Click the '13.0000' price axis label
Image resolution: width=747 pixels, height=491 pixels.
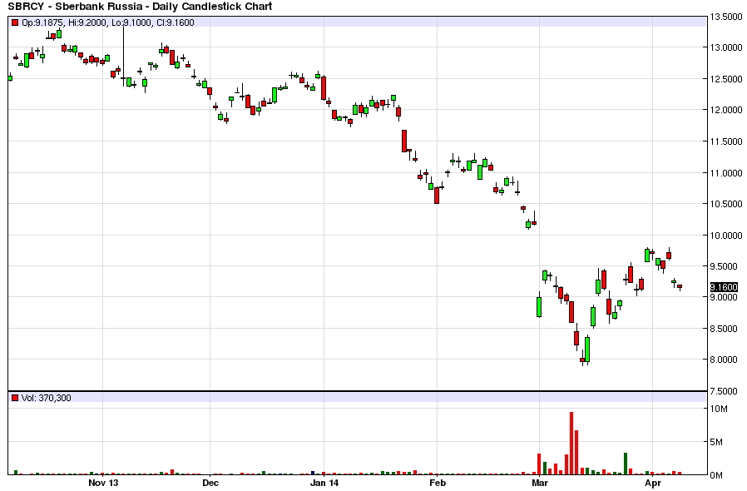pyautogui.click(x=725, y=47)
